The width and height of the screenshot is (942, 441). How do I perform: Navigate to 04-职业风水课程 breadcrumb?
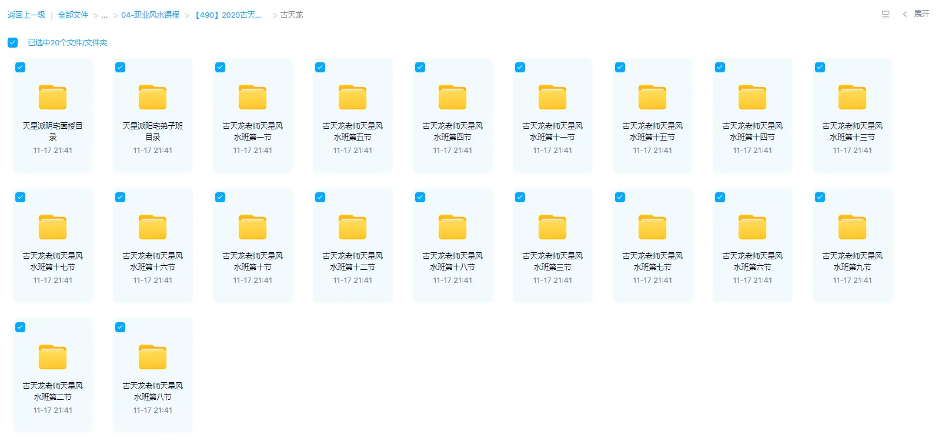coord(150,15)
